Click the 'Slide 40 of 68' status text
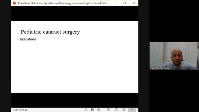The image size is (199, 112). pos(20,110)
